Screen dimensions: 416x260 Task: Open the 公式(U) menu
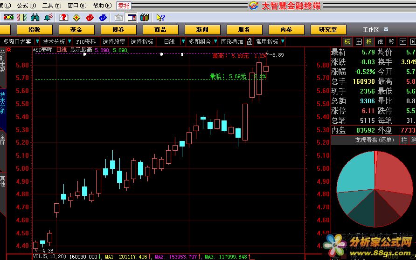click(x=27, y=6)
